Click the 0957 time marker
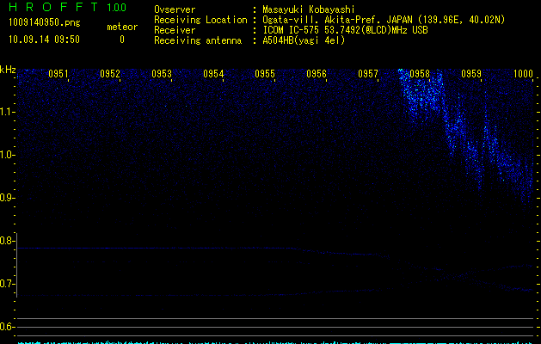 click(x=368, y=74)
